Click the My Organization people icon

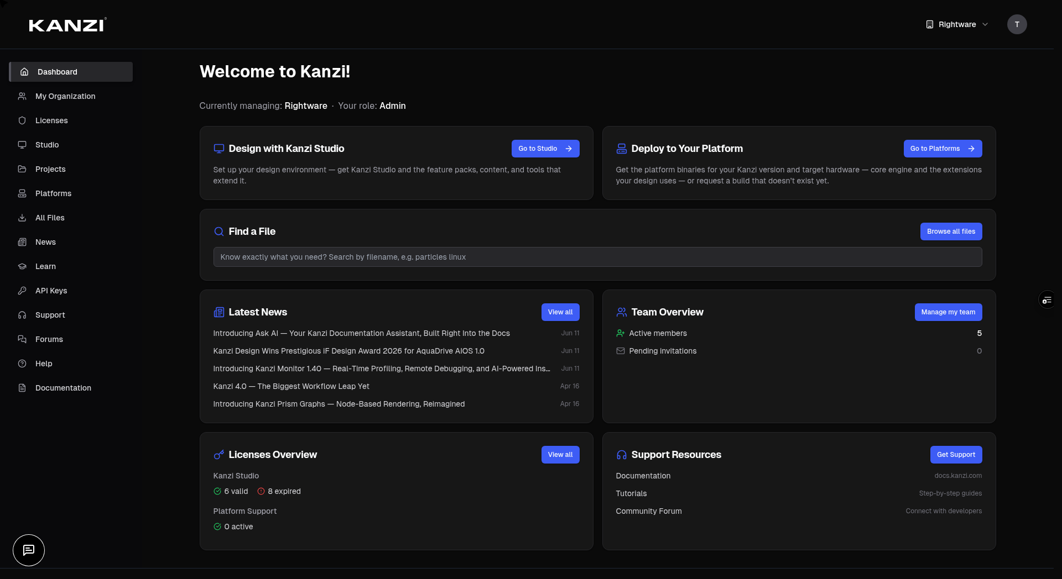pyautogui.click(x=22, y=96)
